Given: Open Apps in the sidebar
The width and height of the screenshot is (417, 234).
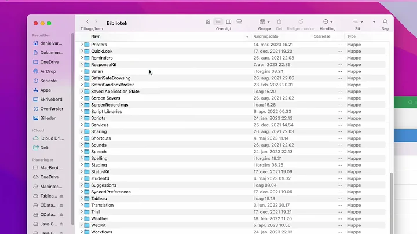Looking at the screenshot, I should (42, 90).
